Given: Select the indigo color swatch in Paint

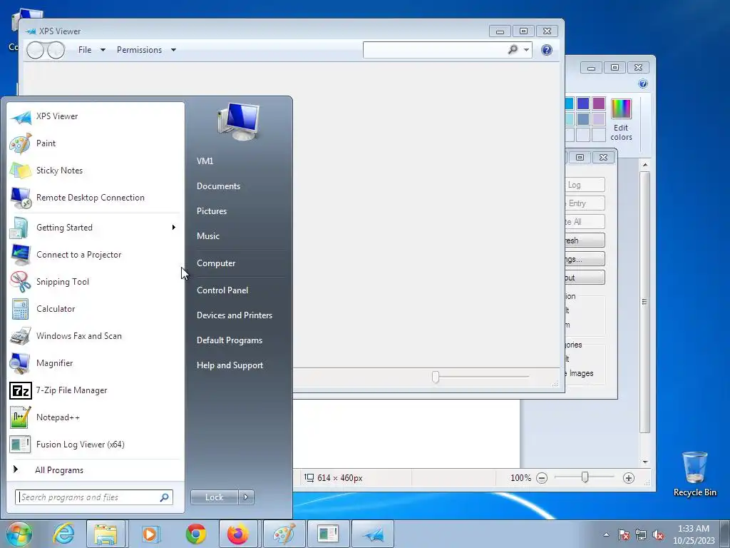Looking at the screenshot, I should tap(583, 103).
